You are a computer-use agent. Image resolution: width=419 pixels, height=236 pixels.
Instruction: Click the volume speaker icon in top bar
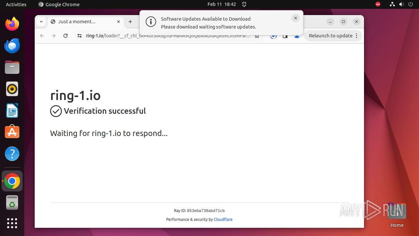[401, 4]
